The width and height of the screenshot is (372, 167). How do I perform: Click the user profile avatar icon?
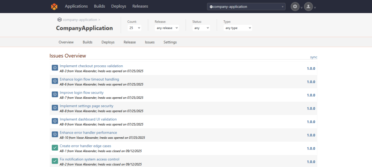point(308,7)
